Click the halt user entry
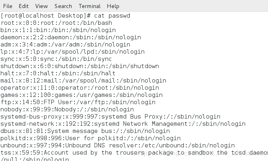The height and width of the screenshot is (161, 268). click(x=58, y=73)
